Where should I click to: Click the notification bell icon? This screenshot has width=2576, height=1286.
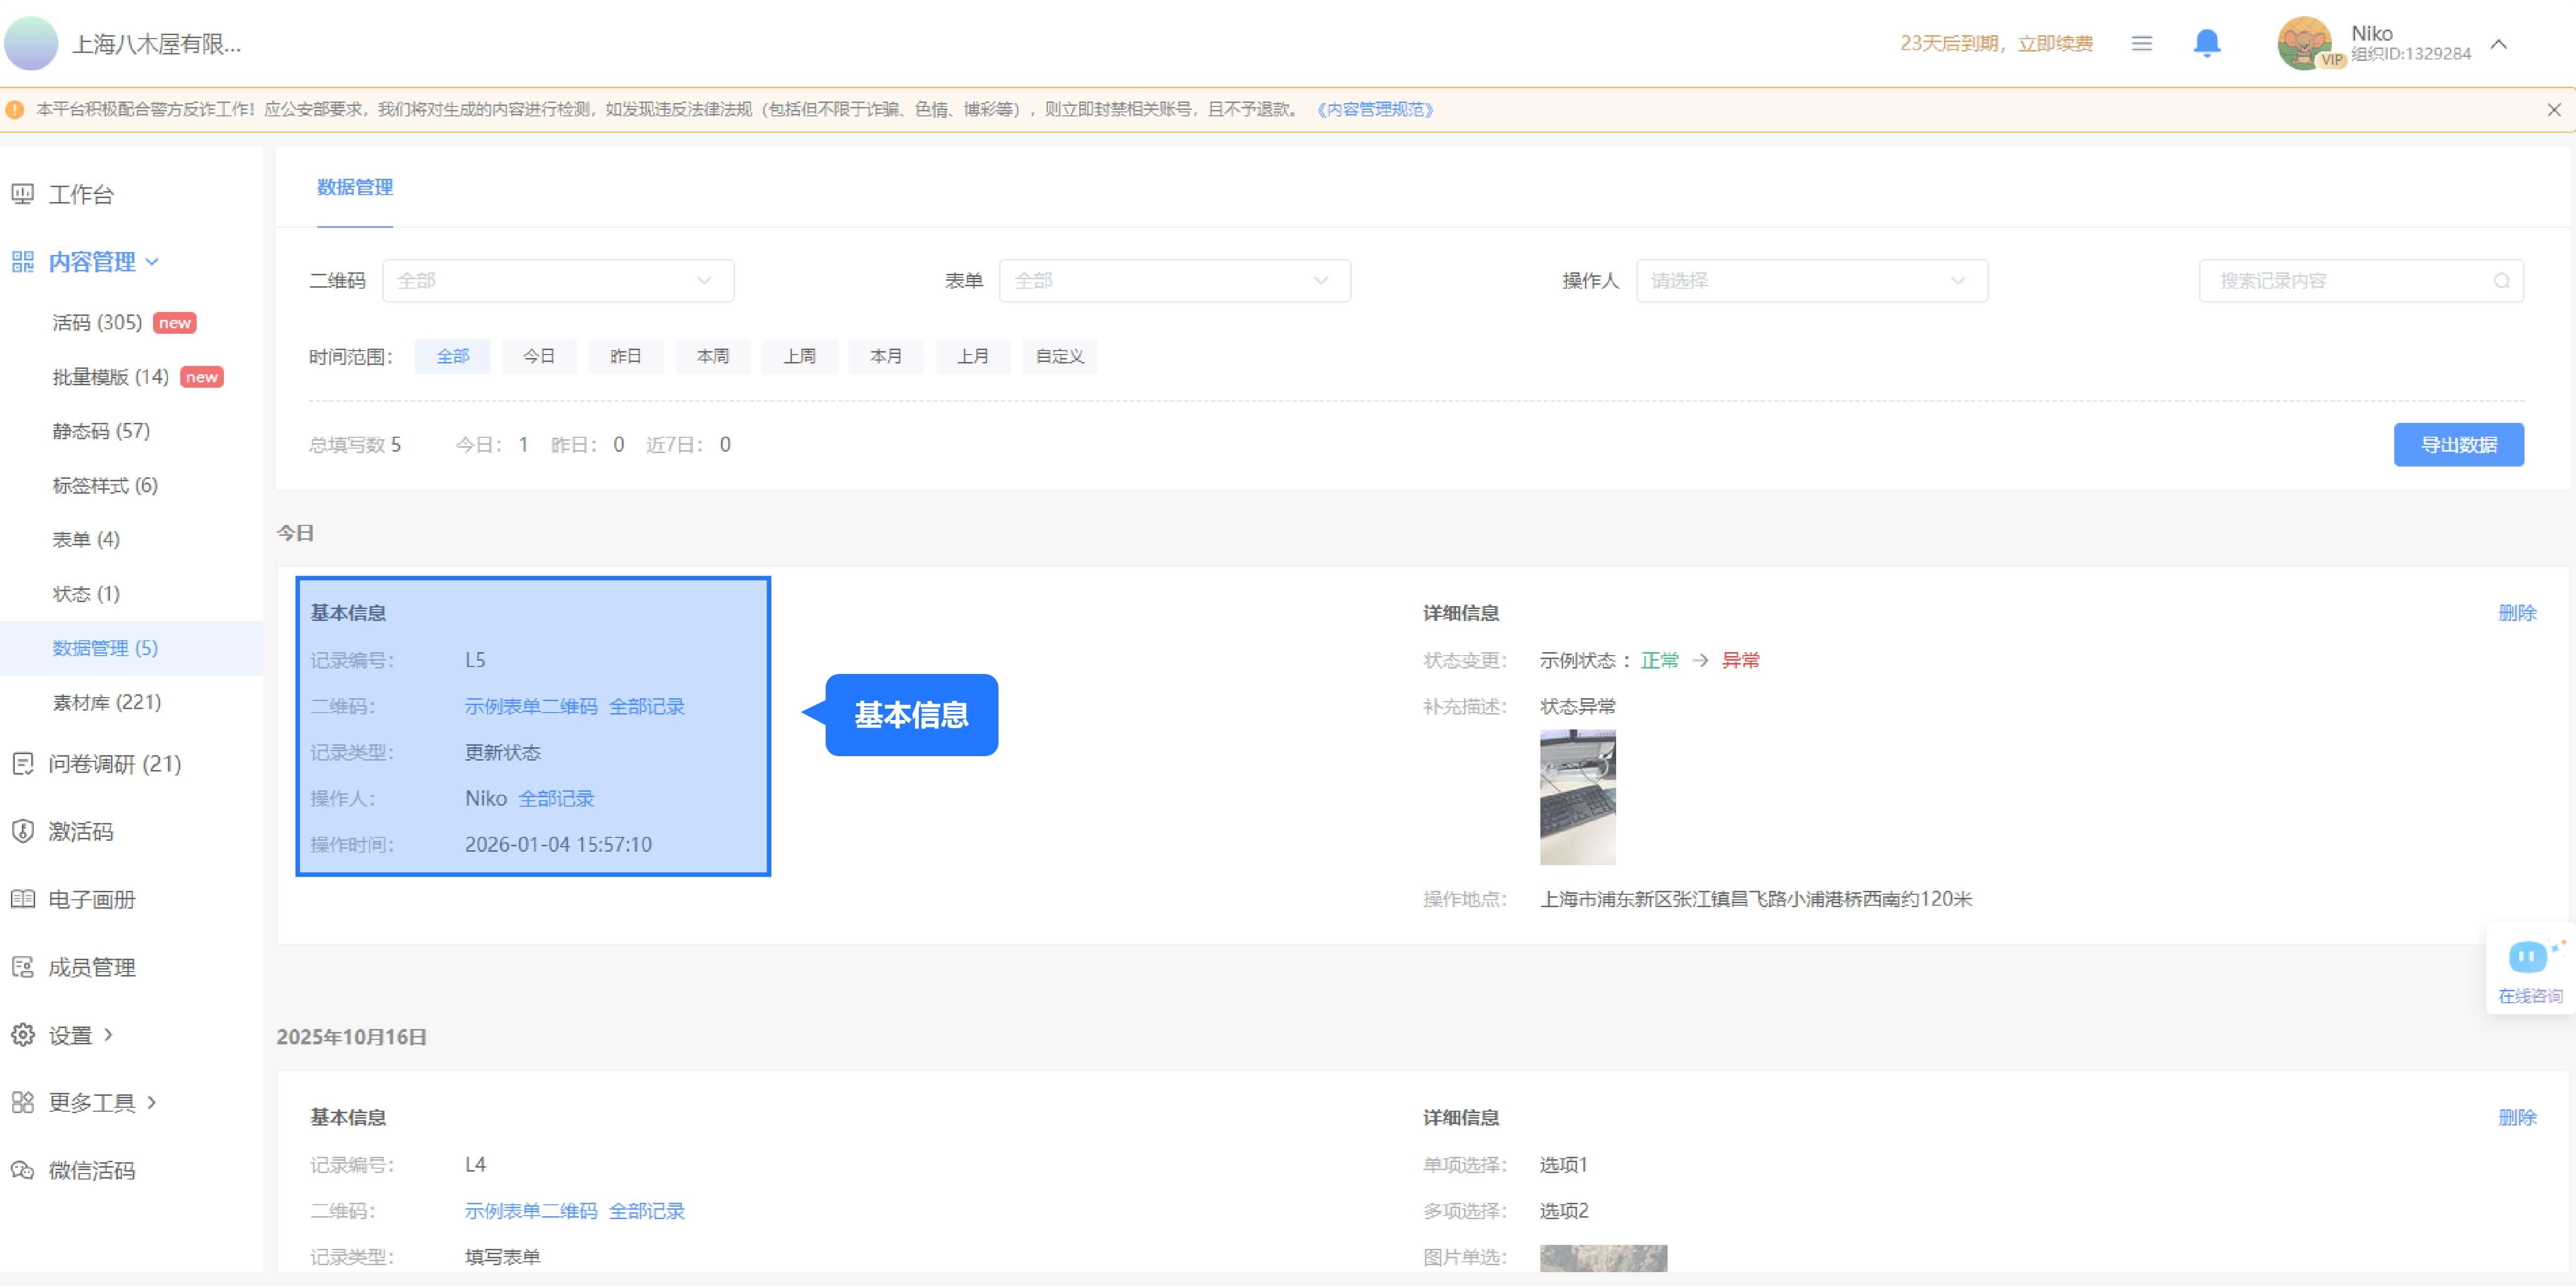tap(2206, 43)
